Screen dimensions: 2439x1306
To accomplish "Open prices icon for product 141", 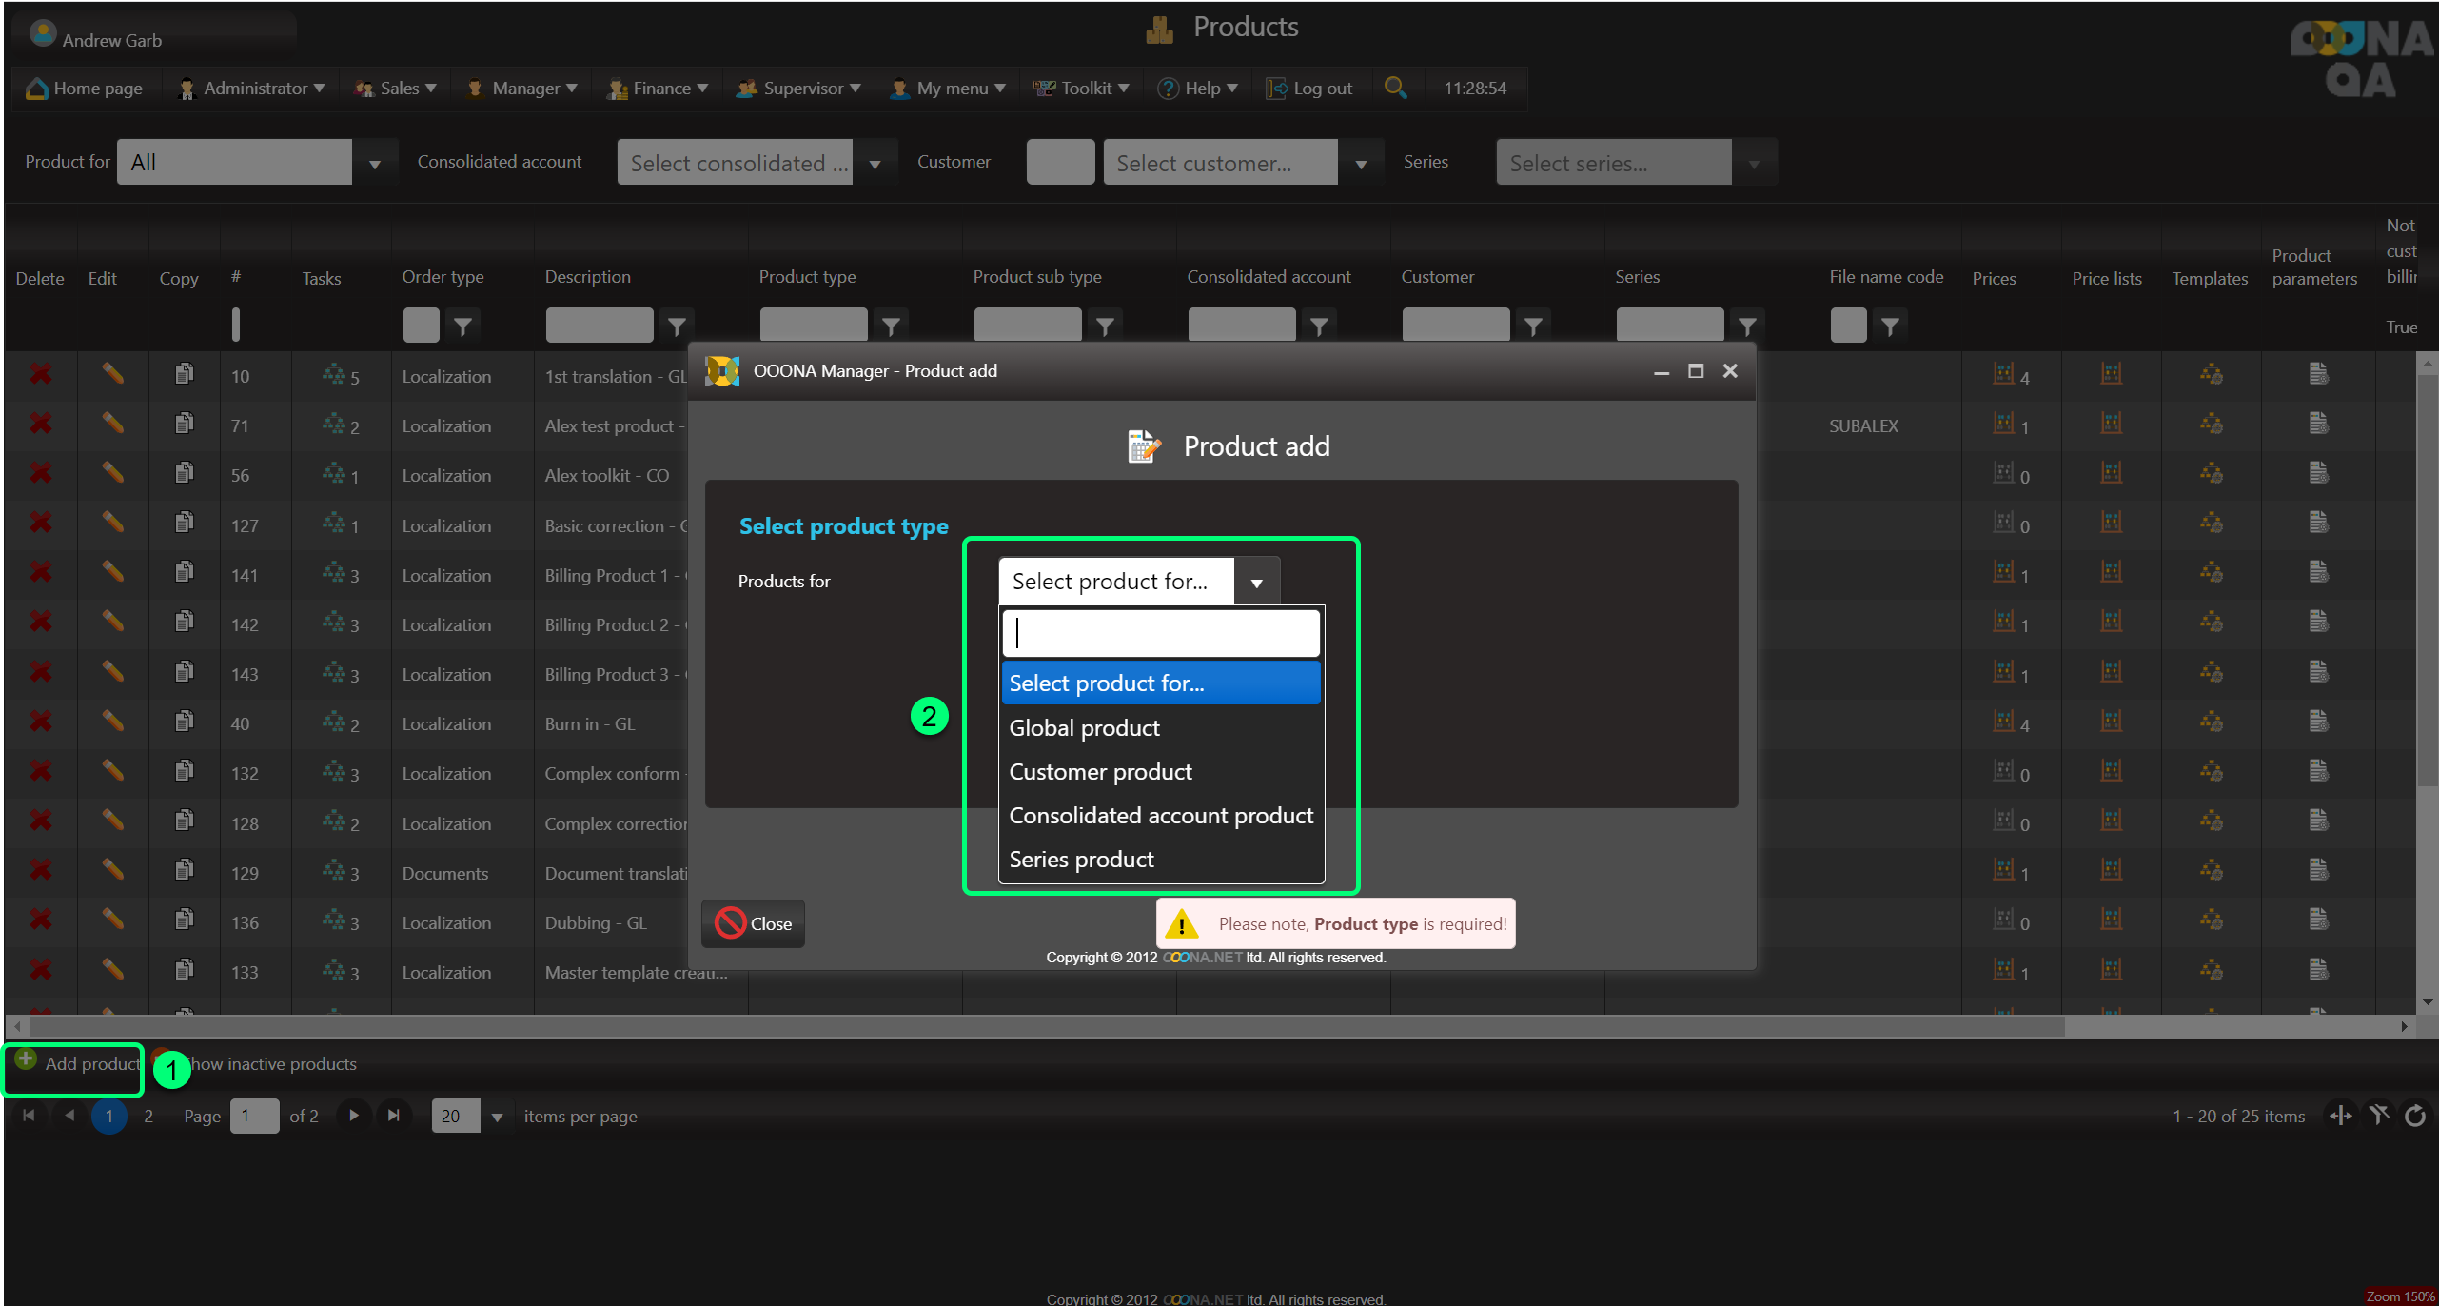I will pos(2004,573).
